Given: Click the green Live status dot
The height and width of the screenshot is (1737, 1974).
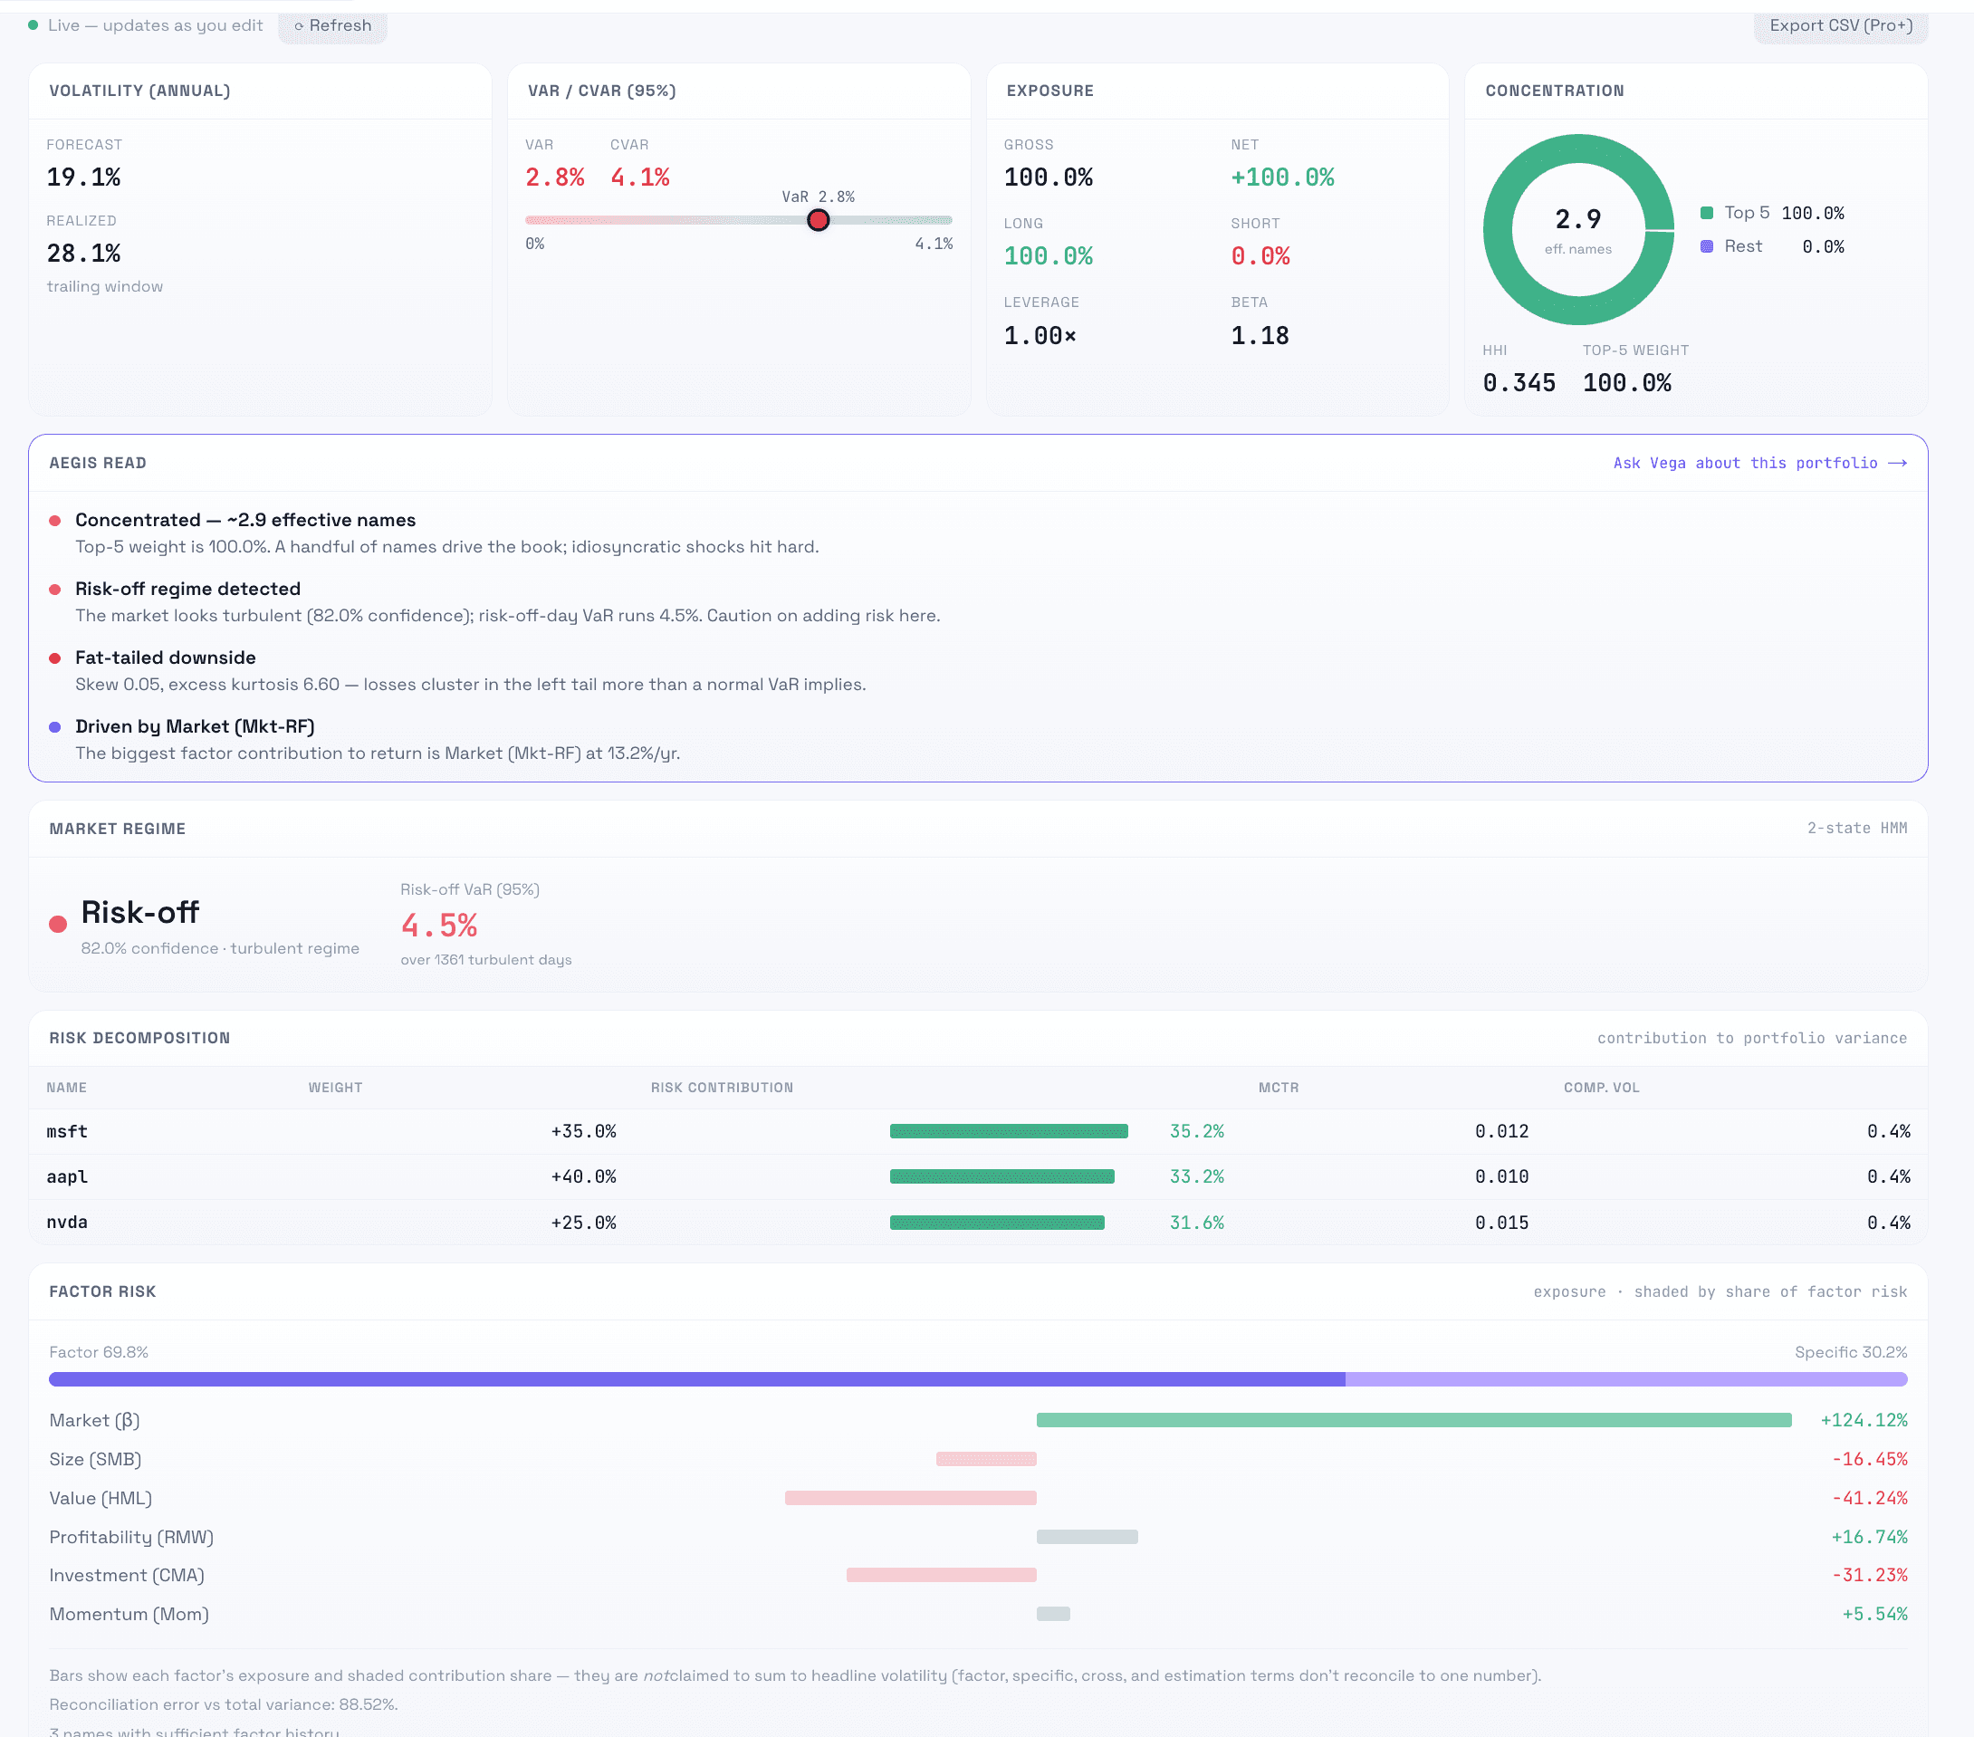Looking at the screenshot, I should [33, 25].
